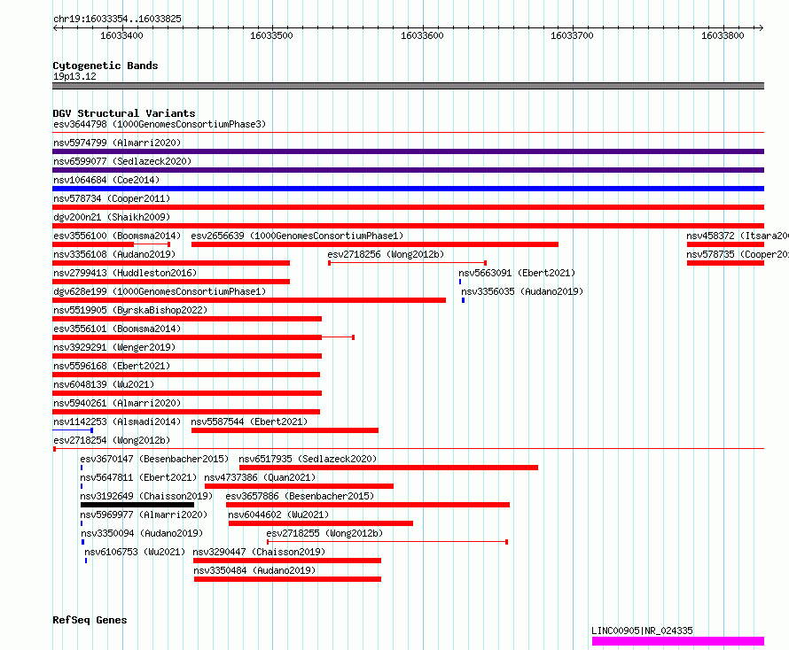Click the RefSeq Genes track heading
The image size is (789, 650).
(x=90, y=620)
